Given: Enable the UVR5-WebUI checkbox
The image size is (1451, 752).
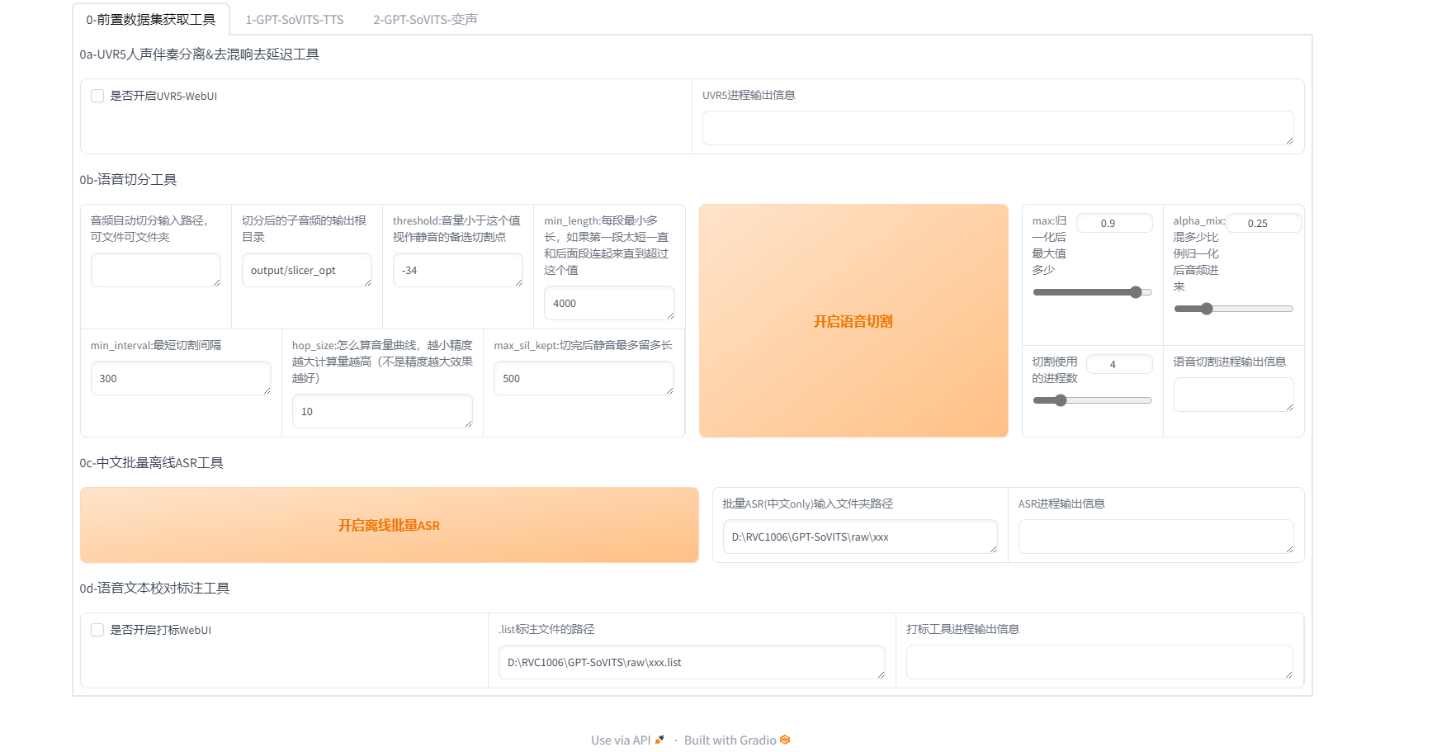Looking at the screenshot, I should [x=97, y=96].
